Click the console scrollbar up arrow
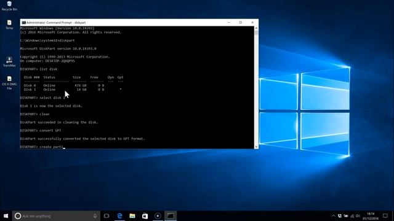 (x=256, y=28)
